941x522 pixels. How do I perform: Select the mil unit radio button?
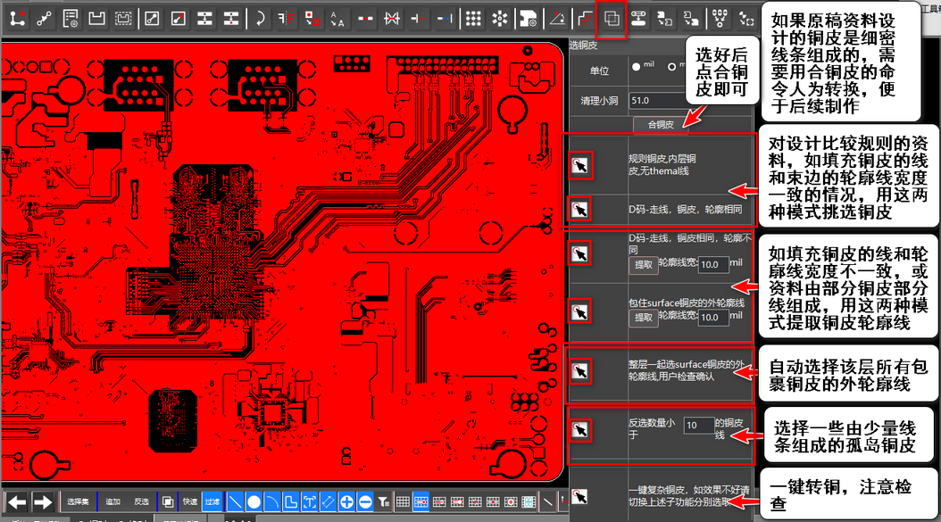point(637,66)
